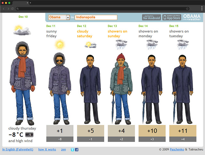This screenshot has height=155, width=205.
Task: Click the Twitter share icon
Action: (x=73, y=150)
